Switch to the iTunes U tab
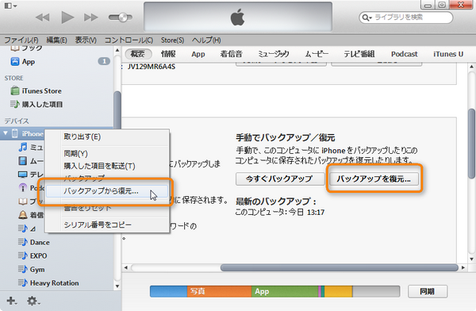 (448, 54)
